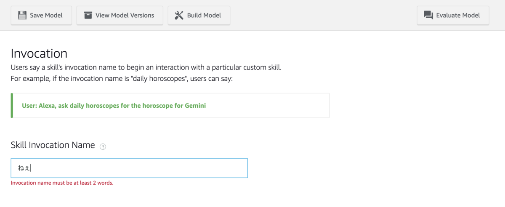Click the word 'Gemini' in the example
The width and height of the screenshot is (505, 207).
pyautogui.click(x=195, y=105)
